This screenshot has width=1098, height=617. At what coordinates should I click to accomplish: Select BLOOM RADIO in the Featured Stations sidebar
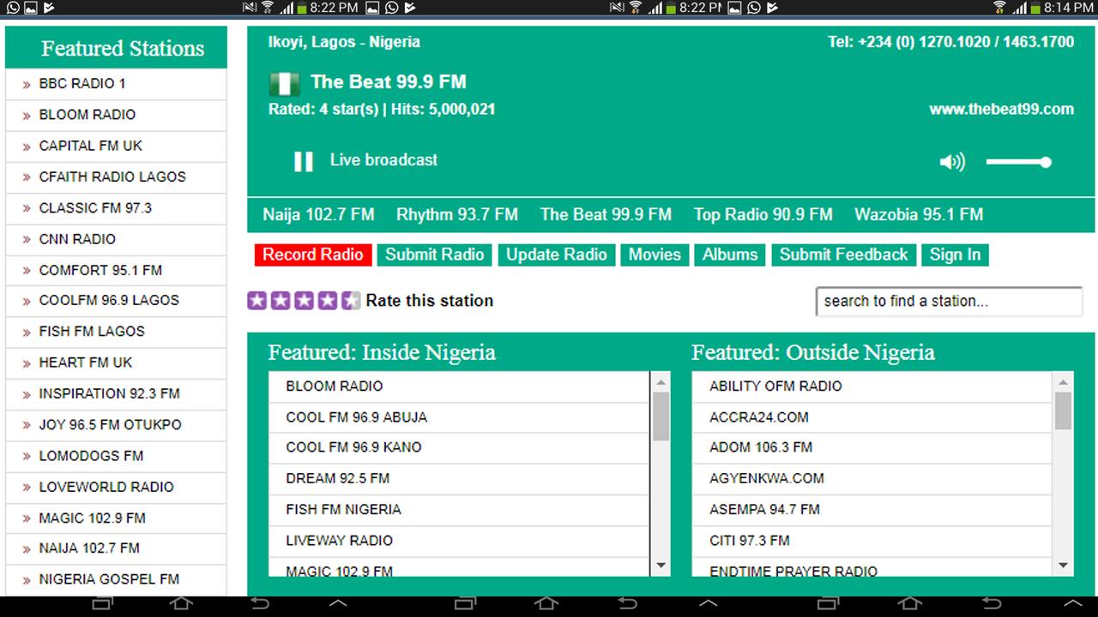click(116, 115)
